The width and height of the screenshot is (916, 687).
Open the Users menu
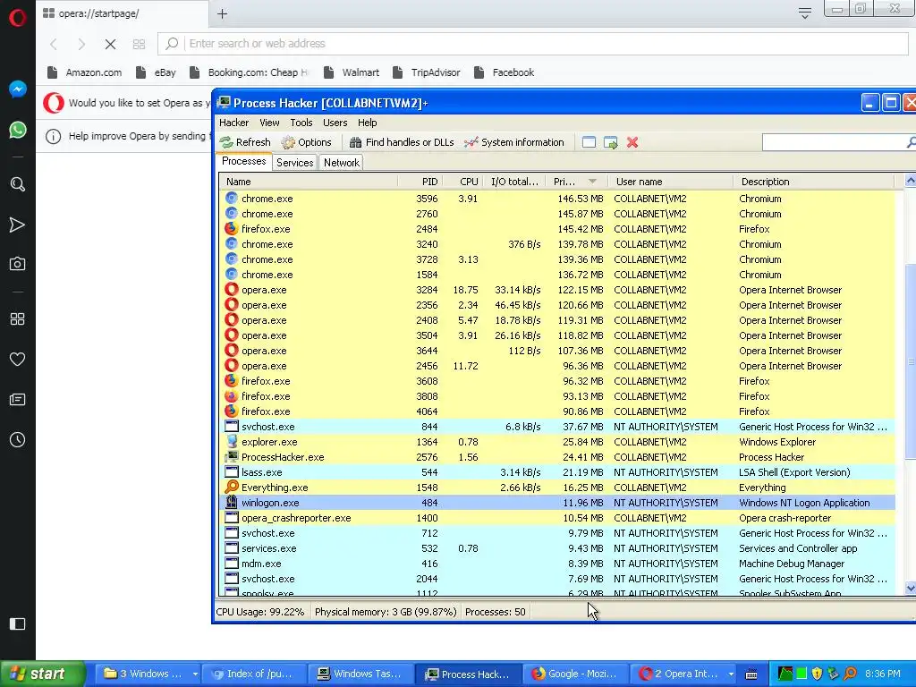(x=335, y=123)
